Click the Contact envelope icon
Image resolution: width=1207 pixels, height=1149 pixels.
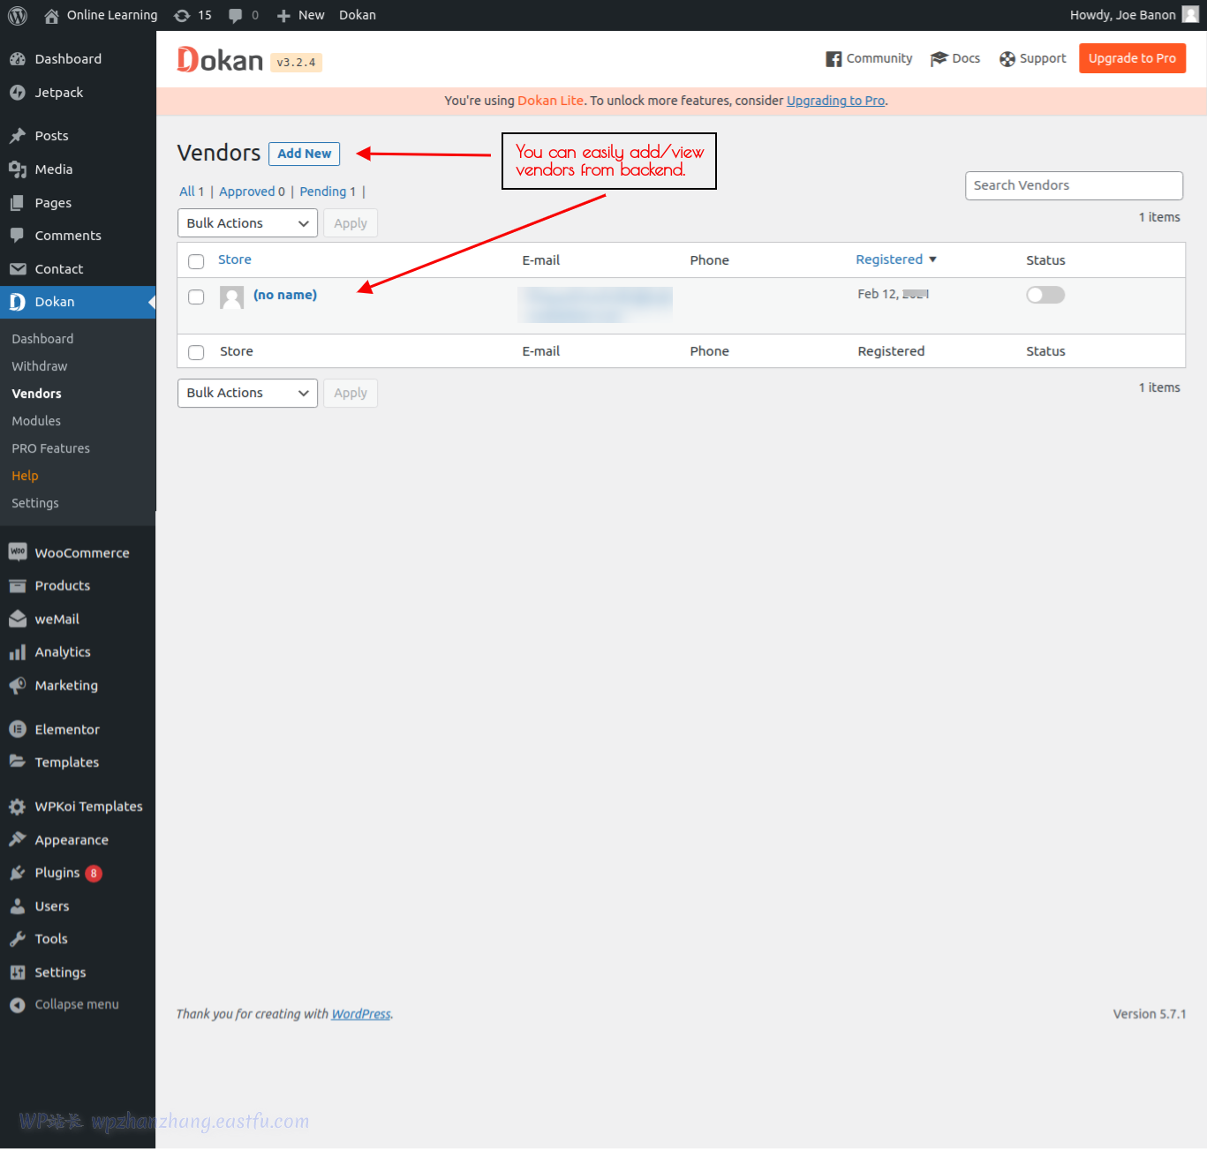pos(18,269)
